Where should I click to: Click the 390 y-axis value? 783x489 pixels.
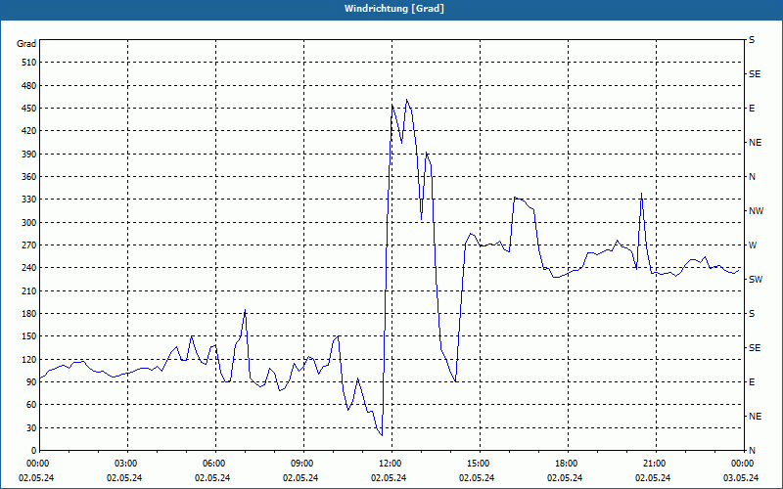click(29, 155)
